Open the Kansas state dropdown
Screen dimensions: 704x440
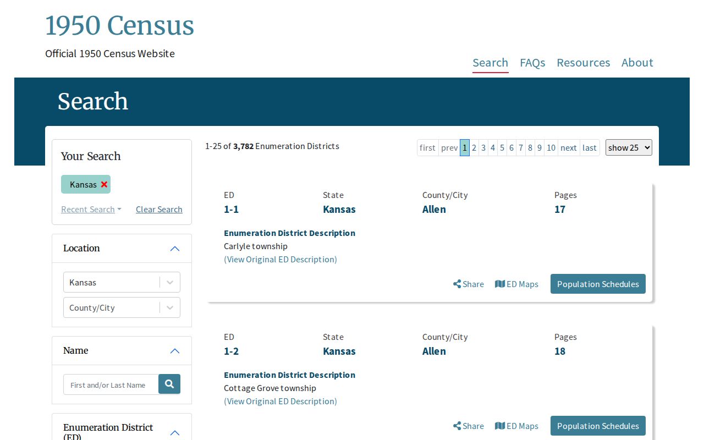pyautogui.click(x=122, y=282)
